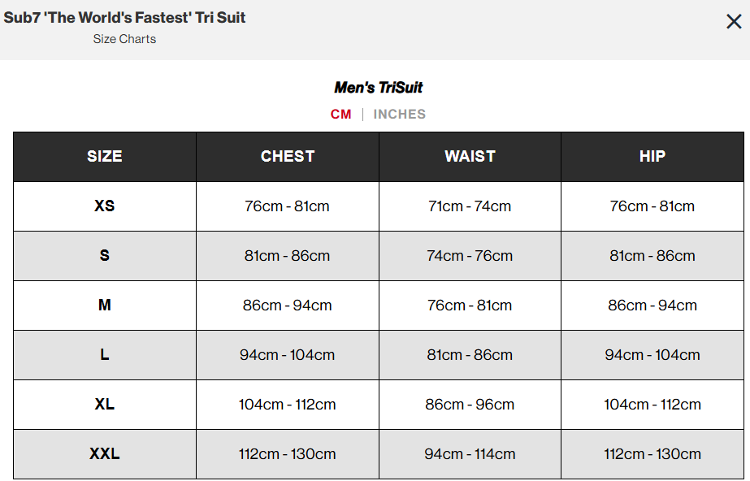Click the SIZE column header
The height and width of the screenshot is (481, 750).
pos(105,157)
